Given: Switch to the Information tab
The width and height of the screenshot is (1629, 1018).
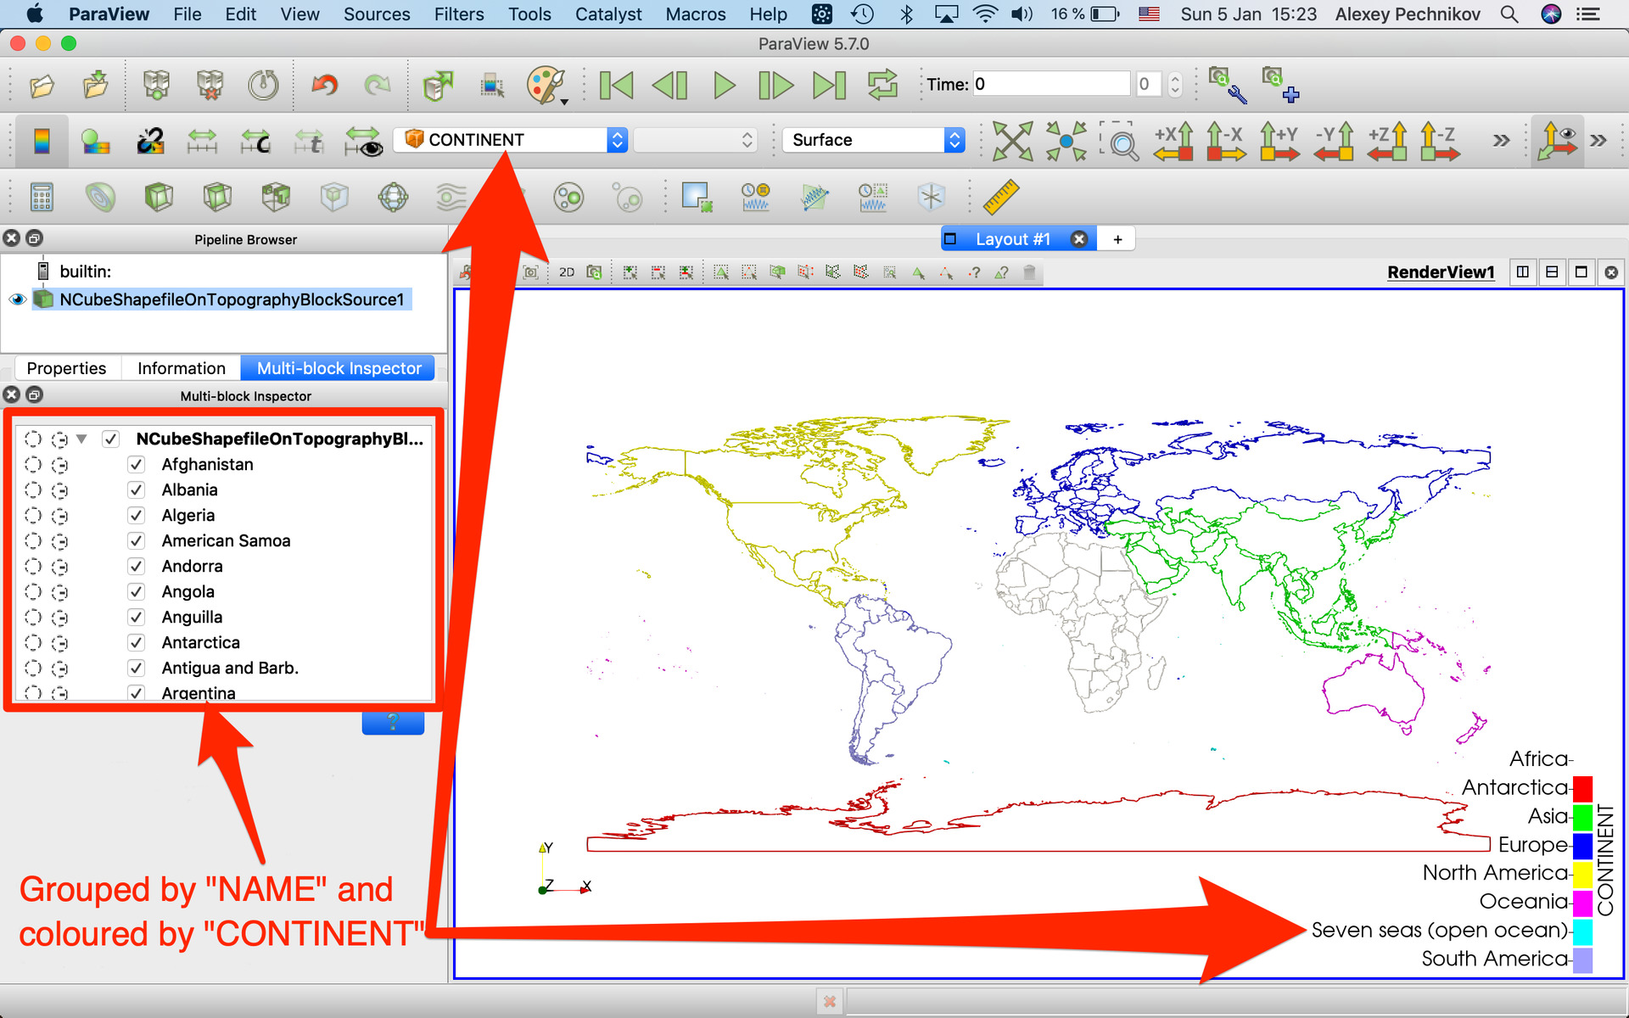Looking at the screenshot, I should tap(182, 368).
